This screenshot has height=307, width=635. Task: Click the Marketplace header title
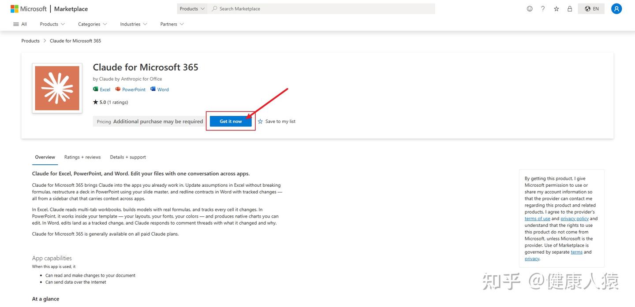pyautogui.click(x=71, y=9)
